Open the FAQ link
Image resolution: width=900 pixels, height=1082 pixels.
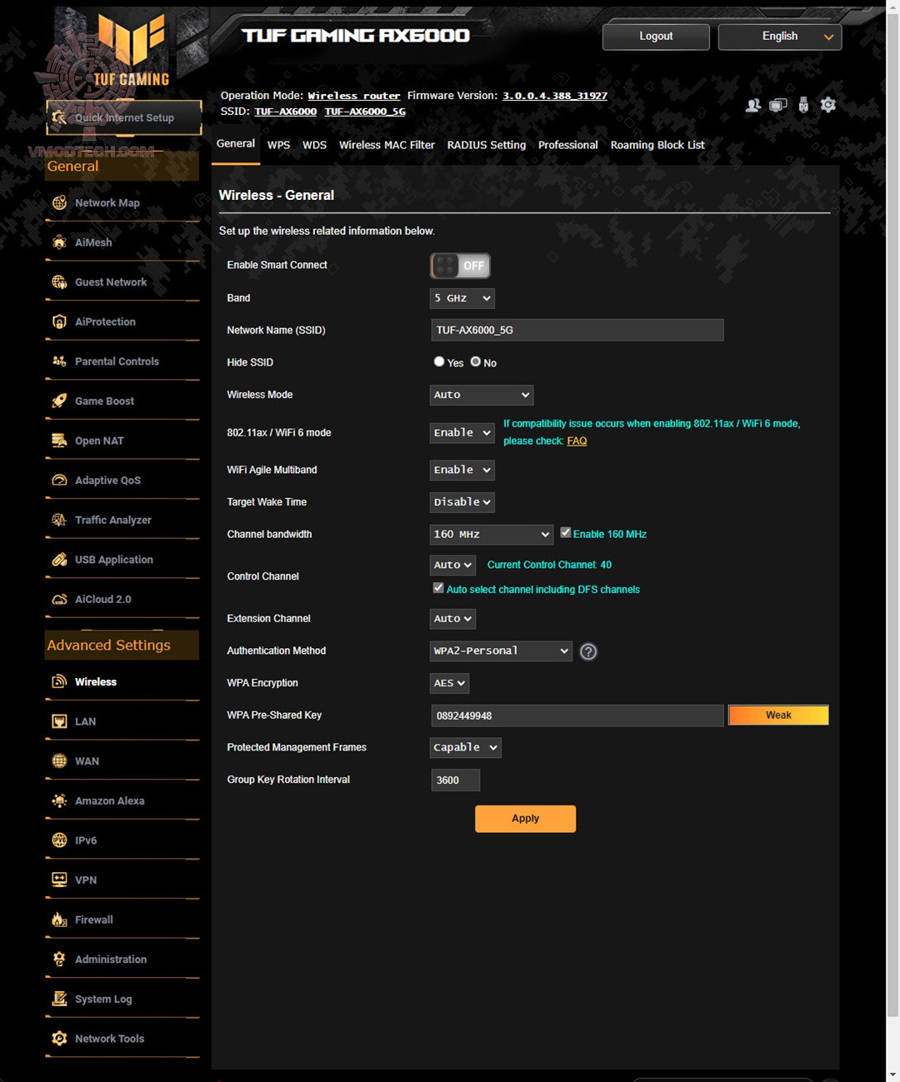point(577,441)
